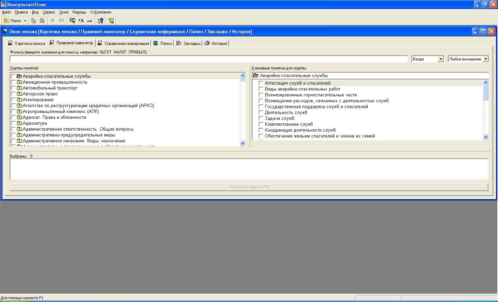This screenshot has height=302, width=498.
Task: Click the Окно поиска window system icon
Action: click(x=5, y=31)
